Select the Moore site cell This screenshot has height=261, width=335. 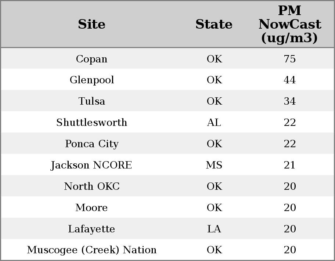(x=91, y=207)
